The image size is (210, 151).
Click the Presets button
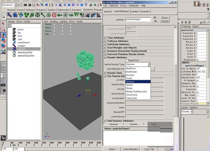(164, 21)
